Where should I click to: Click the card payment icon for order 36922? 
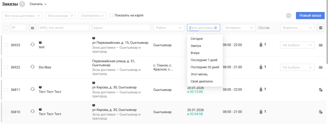tap(320, 67)
